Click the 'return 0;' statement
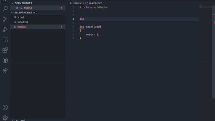 (93, 34)
